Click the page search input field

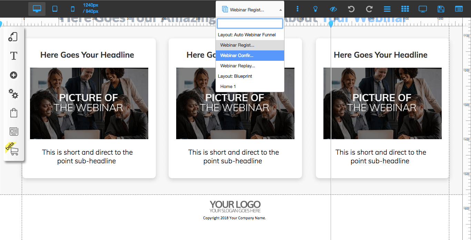pos(250,23)
